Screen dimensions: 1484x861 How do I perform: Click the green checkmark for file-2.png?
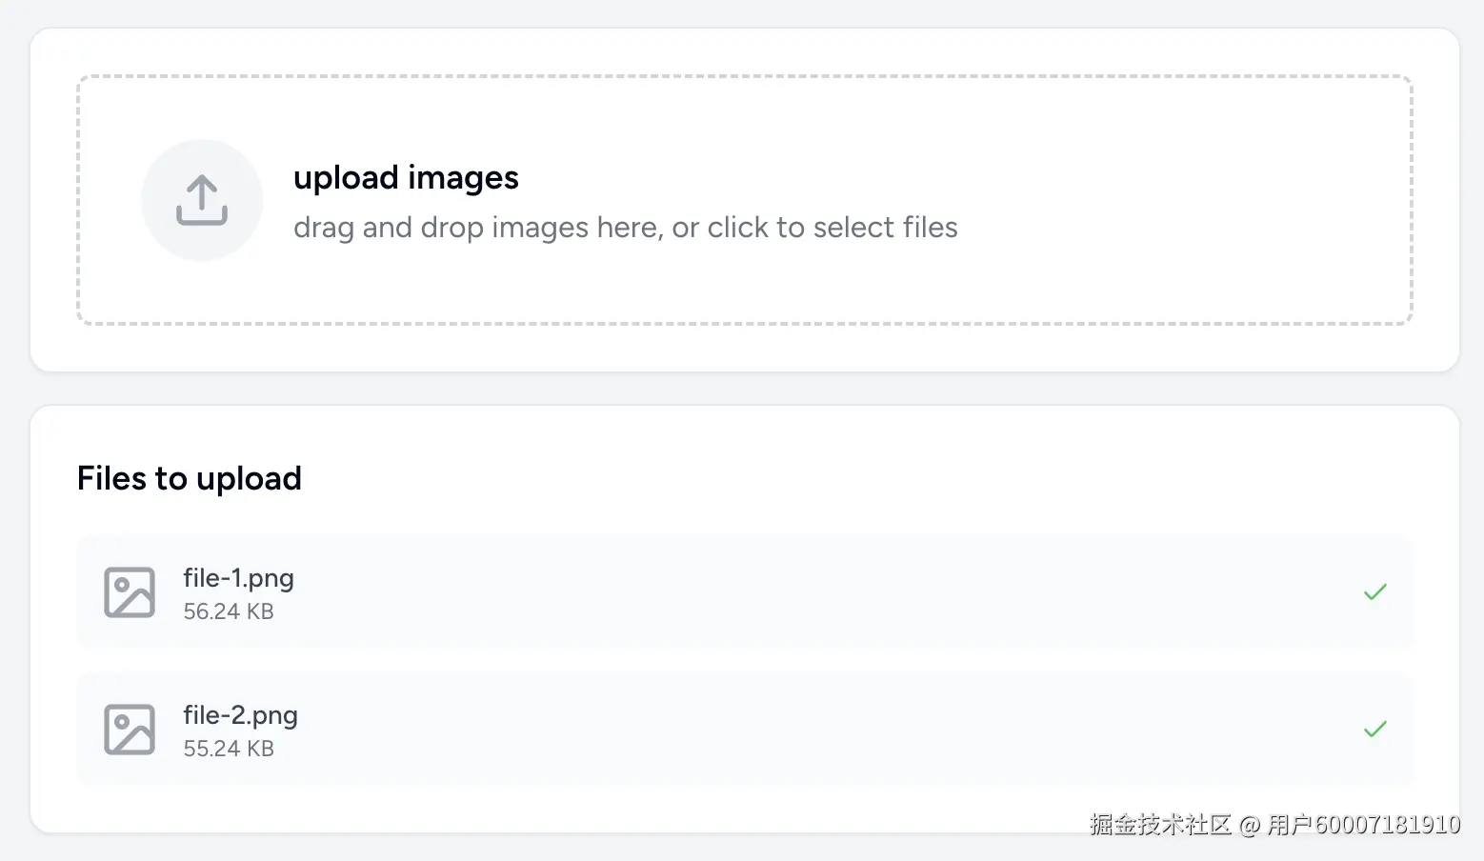[x=1374, y=730]
